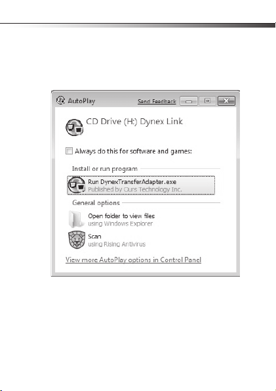The height and width of the screenshot is (391, 276).
Task: Click the Rising Antivirus lion shield icon
Action: click(77, 240)
